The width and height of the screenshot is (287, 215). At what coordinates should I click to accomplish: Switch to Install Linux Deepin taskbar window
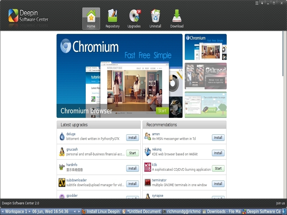tap(101, 212)
